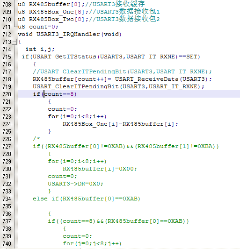
Task: Click the RX485Box_One declaration on line 709
Action: click(51, 12)
